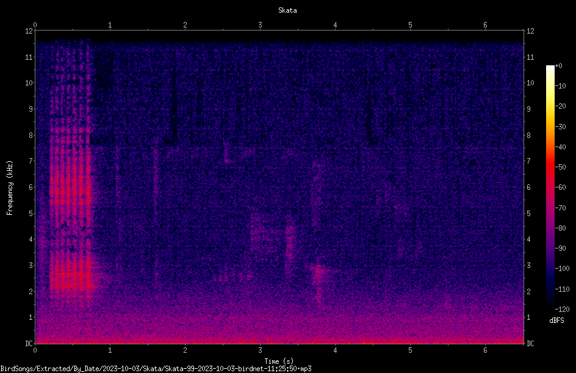Click the "-80" value on the color scale
Viewport: 576px width, 373px height.
point(561,228)
